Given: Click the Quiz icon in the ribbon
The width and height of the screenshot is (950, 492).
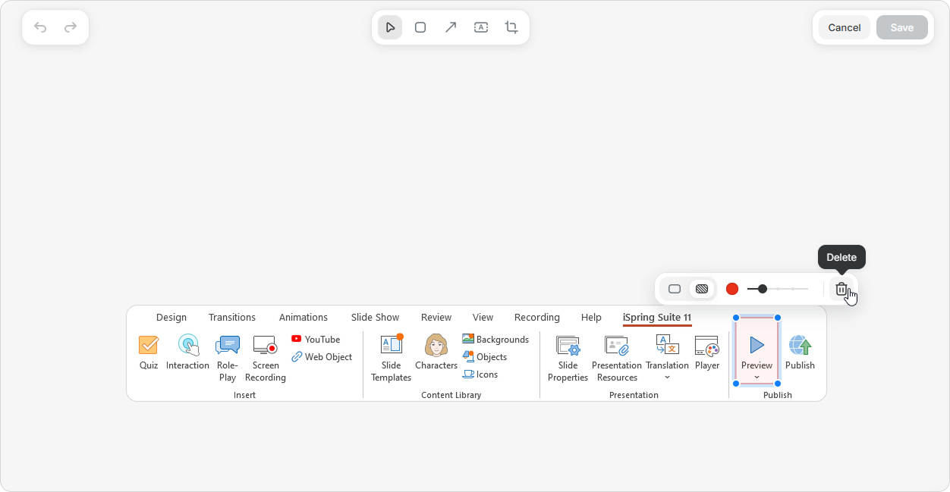Looking at the screenshot, I should coord(149,346).
